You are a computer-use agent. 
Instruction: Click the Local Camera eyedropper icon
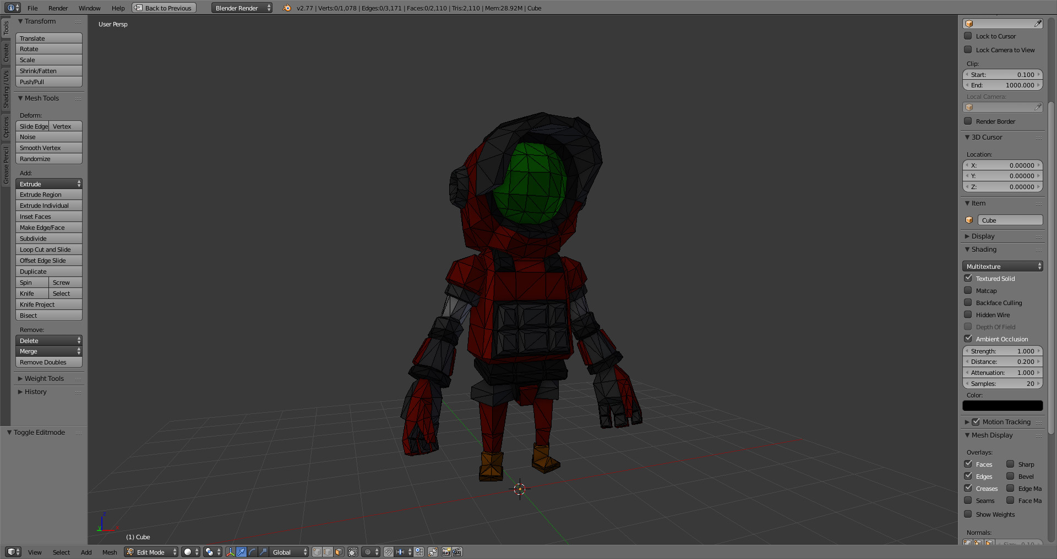coord(1038,107)
